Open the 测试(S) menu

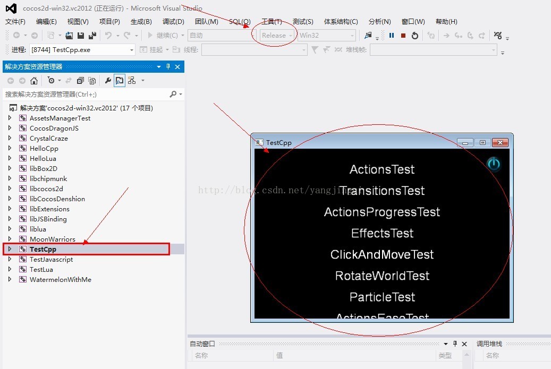(x=302, y=22)
